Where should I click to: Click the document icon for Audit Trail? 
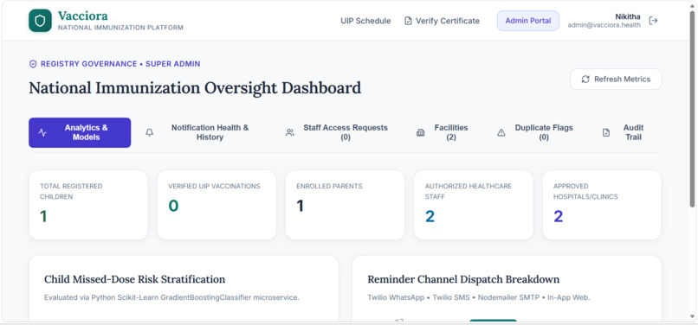(606, 132)
